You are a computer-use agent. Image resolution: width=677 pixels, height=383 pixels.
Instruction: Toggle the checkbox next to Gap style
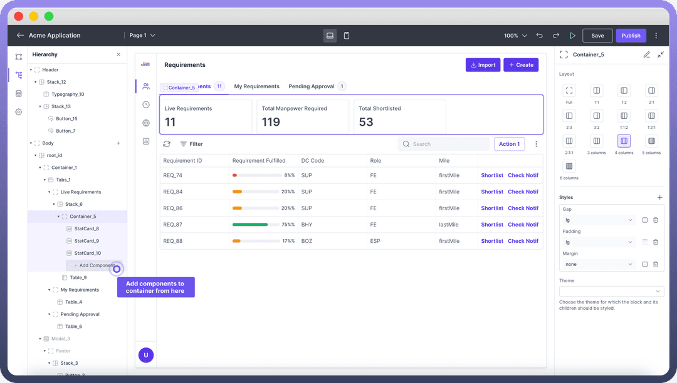pos(644,220)
